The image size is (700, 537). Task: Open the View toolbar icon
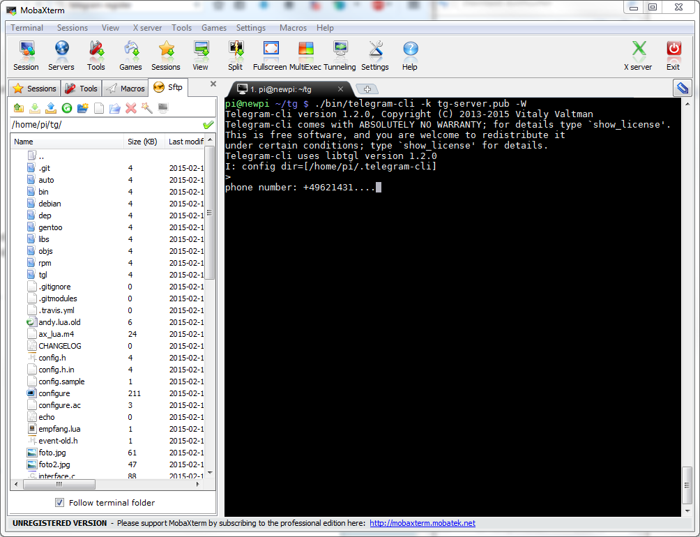(x=200, y=55)
